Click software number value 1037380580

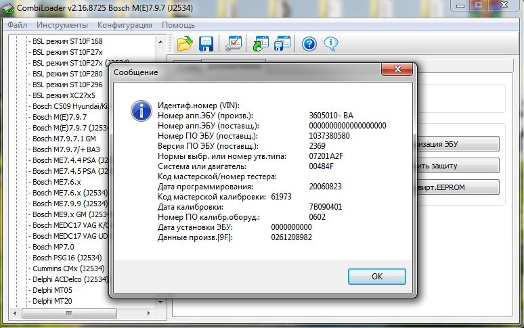tap(329, 136)
